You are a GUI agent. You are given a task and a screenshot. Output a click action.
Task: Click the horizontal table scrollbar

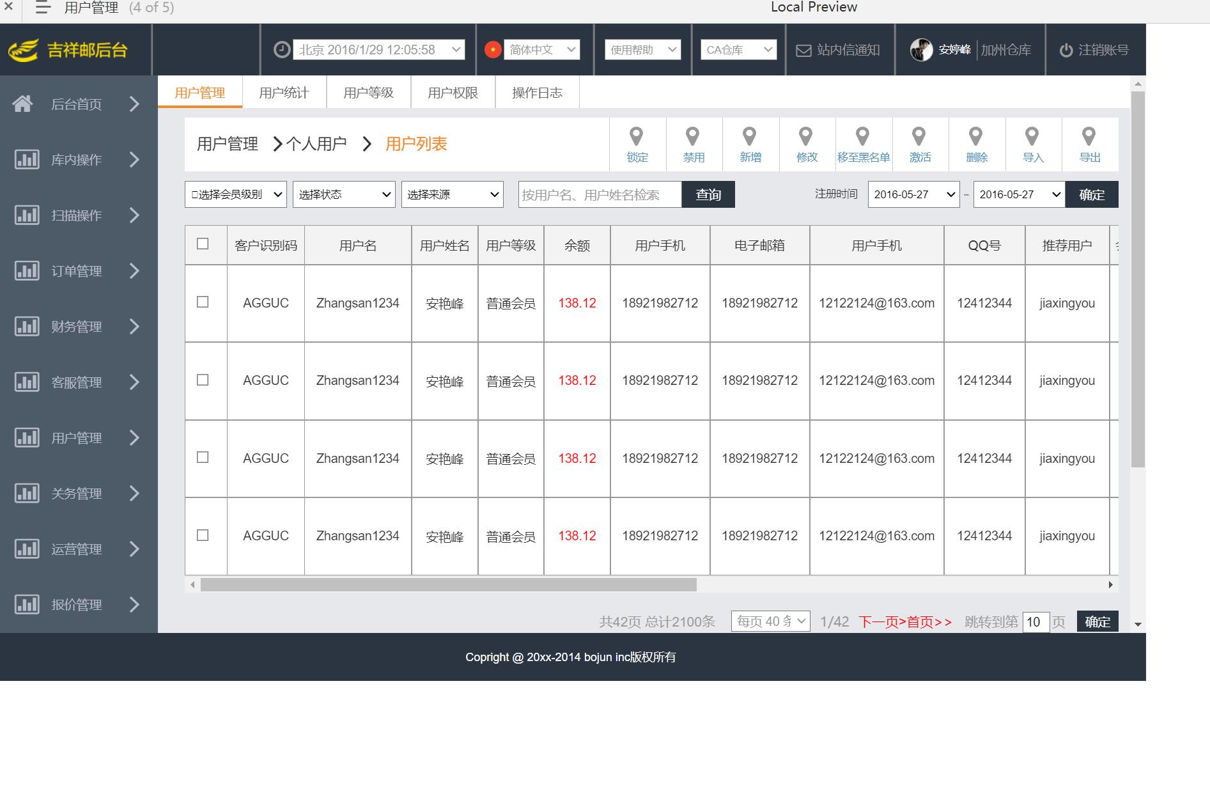coord(448,584)
